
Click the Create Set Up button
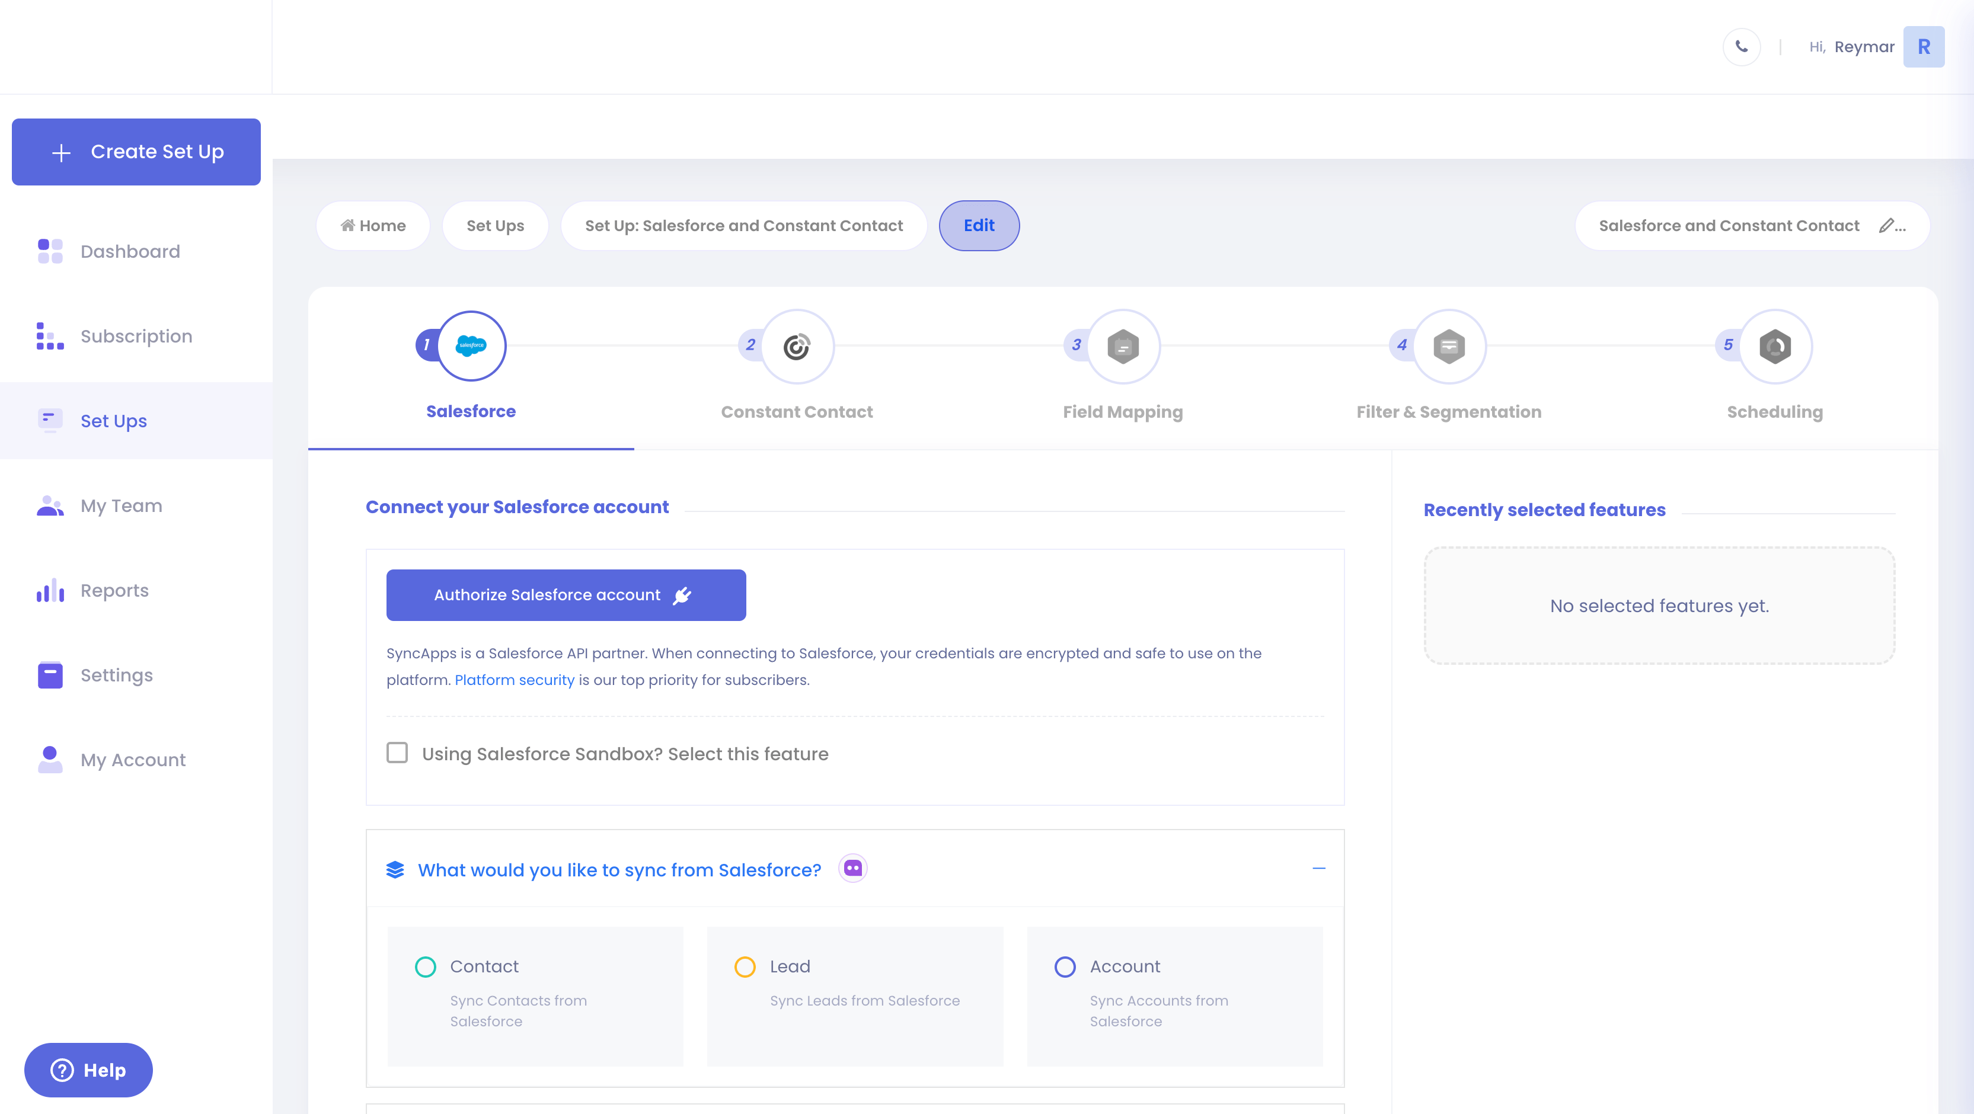pos(136,152)
